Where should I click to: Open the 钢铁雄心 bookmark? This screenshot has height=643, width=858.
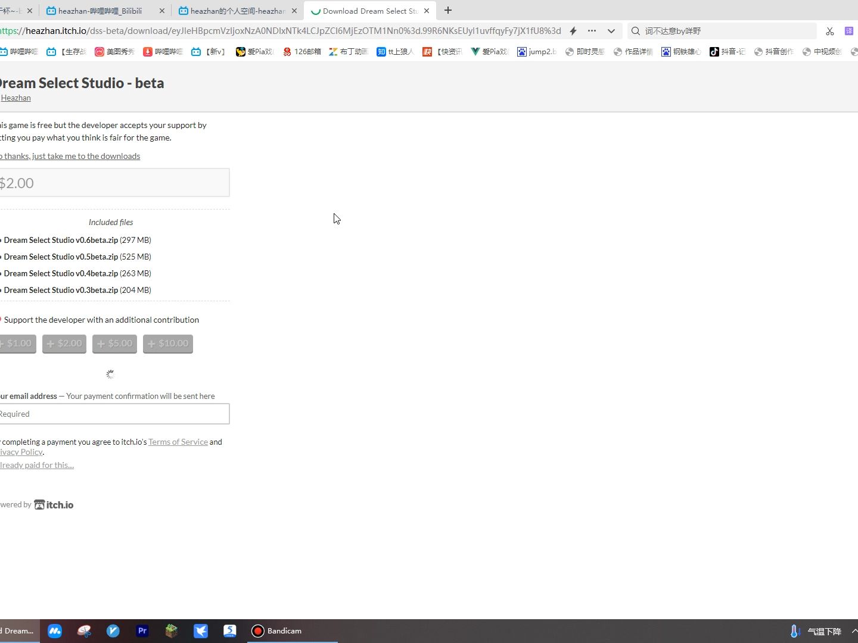click(x=681, y=52)
